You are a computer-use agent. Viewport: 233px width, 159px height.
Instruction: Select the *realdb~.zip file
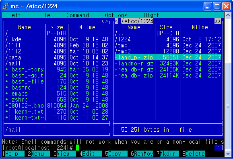(x=168, y=75)
